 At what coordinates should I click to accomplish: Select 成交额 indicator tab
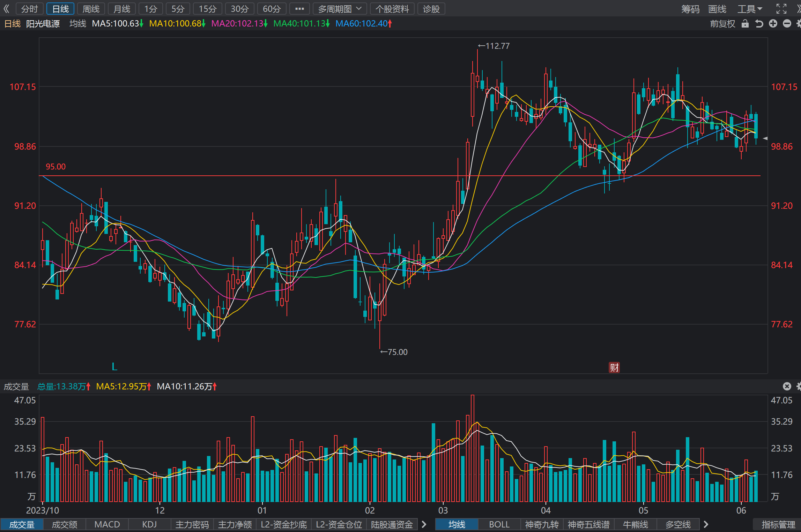tap(65, 525)
